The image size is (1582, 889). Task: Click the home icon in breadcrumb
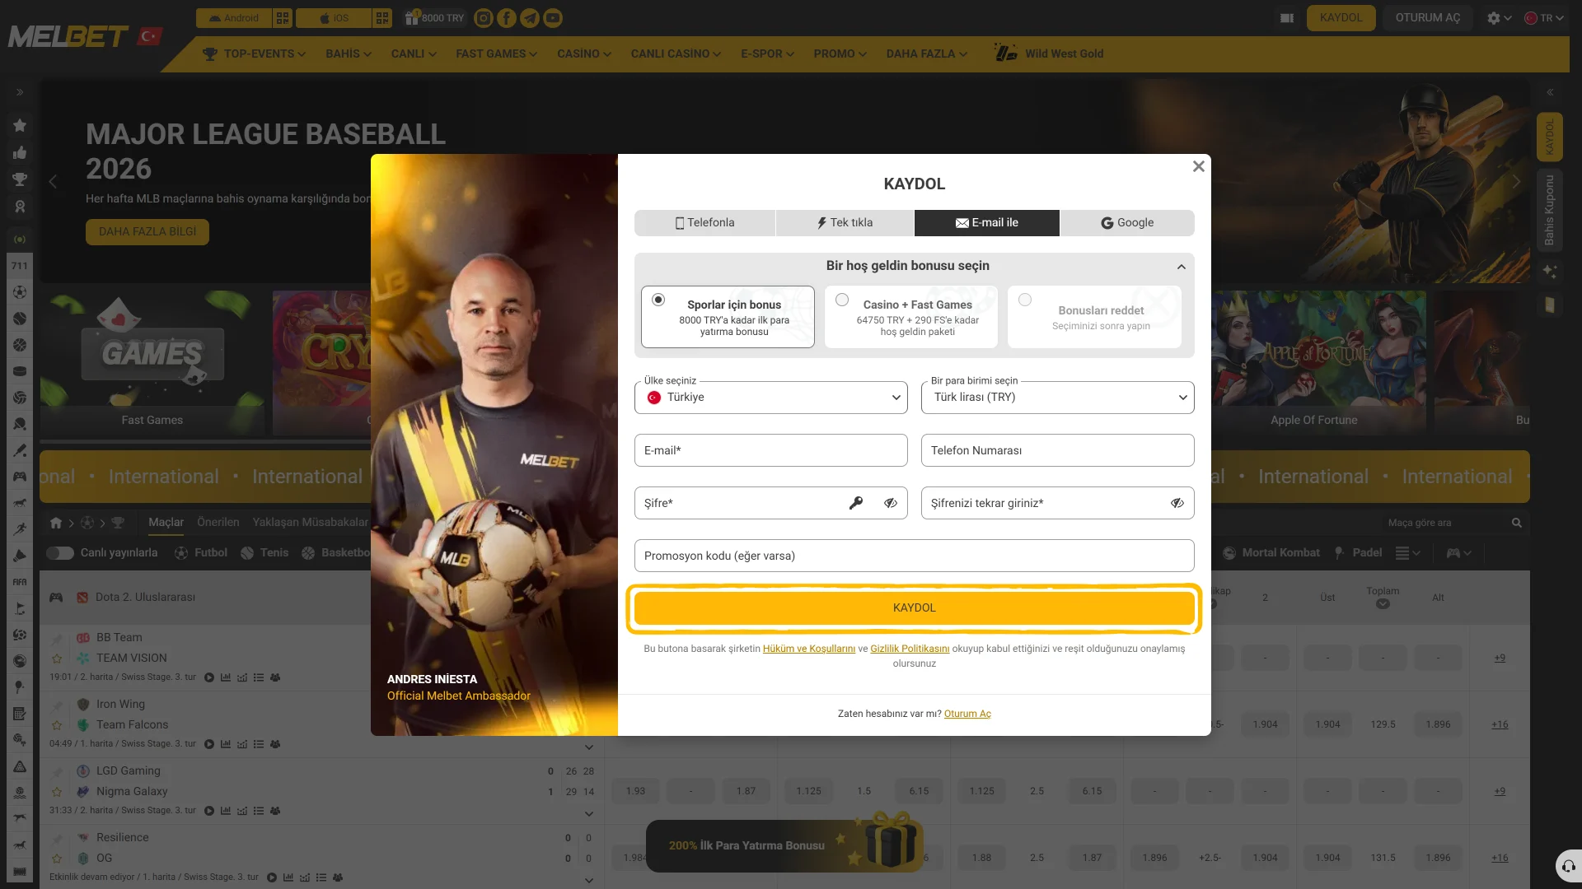click(x=56, y=523)
